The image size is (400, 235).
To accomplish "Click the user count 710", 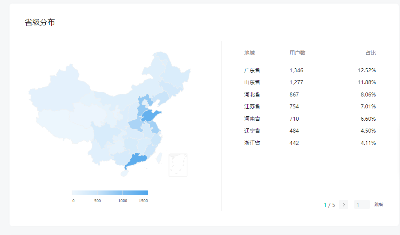I will [294, 119].
